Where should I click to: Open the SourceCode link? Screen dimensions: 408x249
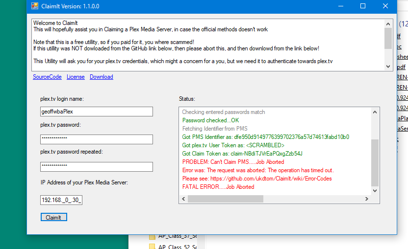pos(47,77)
